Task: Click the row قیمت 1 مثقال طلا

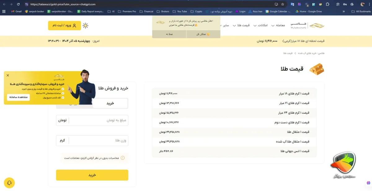Action: coord(234,132)
